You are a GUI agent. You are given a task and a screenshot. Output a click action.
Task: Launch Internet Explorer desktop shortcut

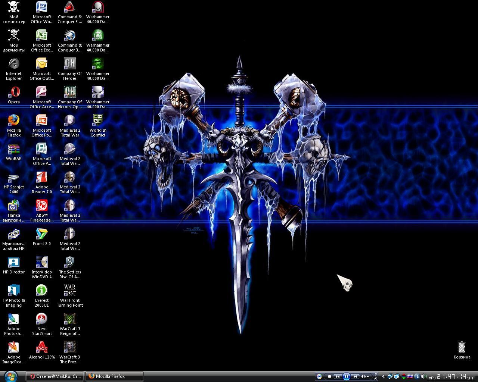[x=14, y=69]
